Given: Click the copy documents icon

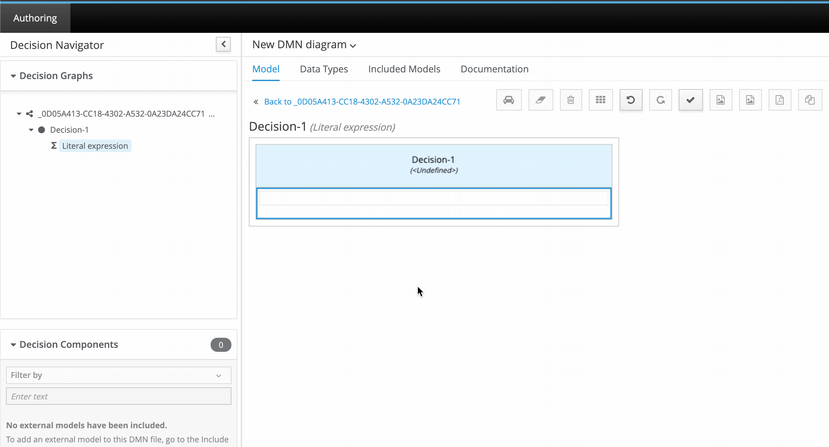Looking at the screenshot, I should click(x=810, y=100).
